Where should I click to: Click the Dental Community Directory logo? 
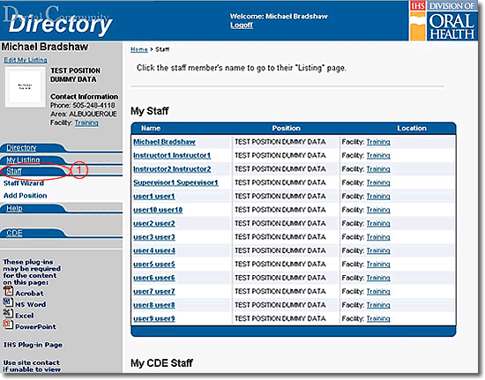click(x=59, y=20)
